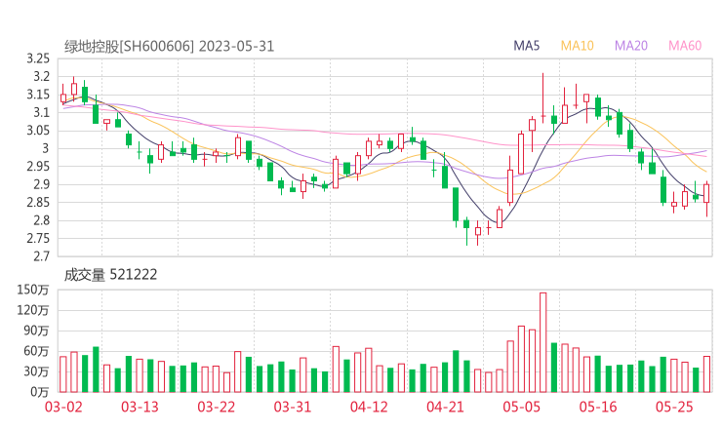Click the 2.85 price axis value
722x429 pixels.
(38, 203)
